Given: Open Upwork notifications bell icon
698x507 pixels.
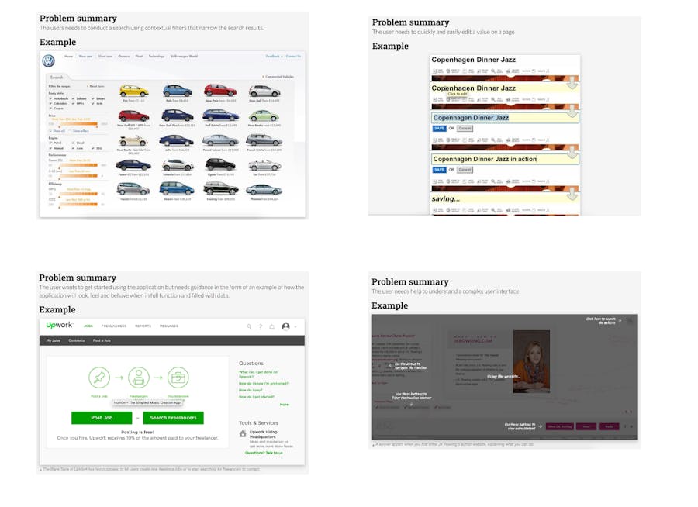Looking at the screenshot, I should 272,326.
